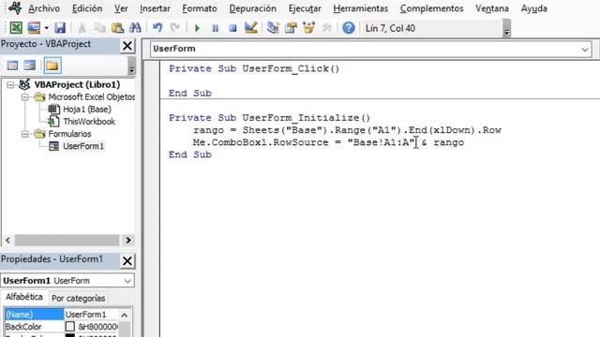Viewport: 600px width, 337px height.
Task: Click the Copy icon in toolbar
Action: coord(99,28)
